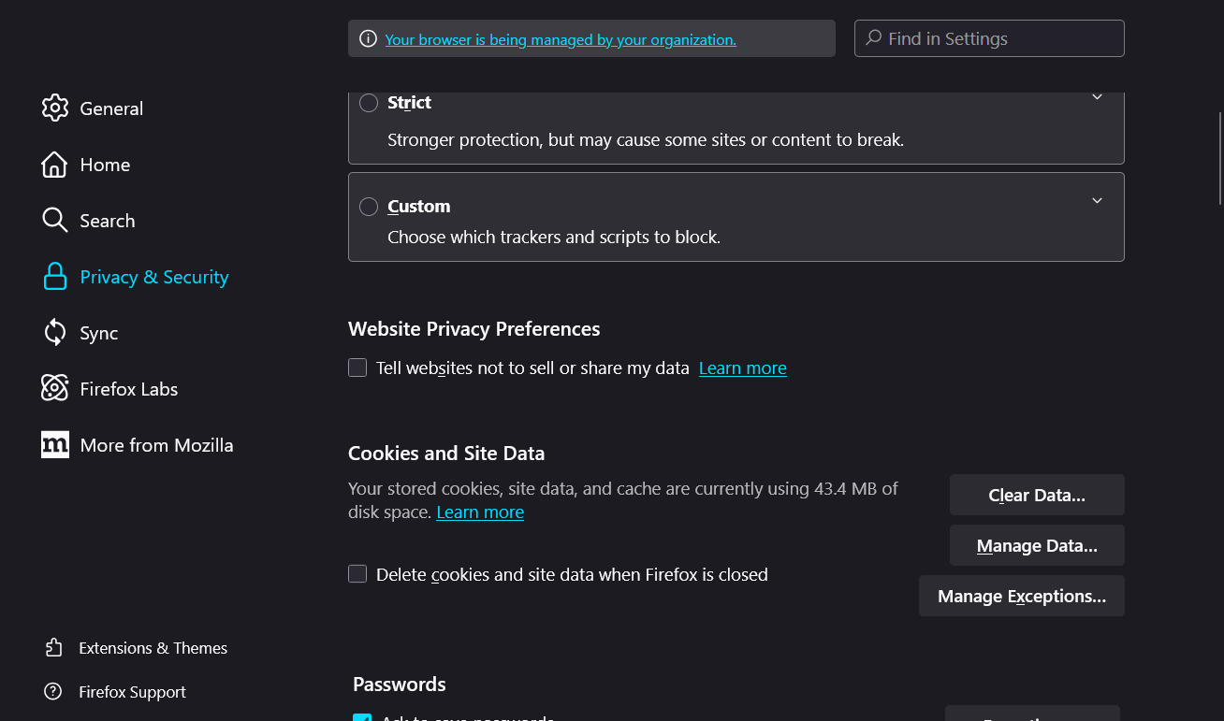The width and height of the screenshot is (1224, 721).
Task: Open the Home house icon
Action: click(x=55, y=165)
